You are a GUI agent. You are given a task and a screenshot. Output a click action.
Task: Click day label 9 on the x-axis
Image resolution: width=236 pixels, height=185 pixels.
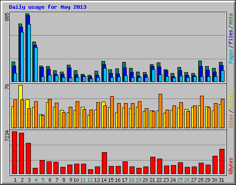(71, 180)
